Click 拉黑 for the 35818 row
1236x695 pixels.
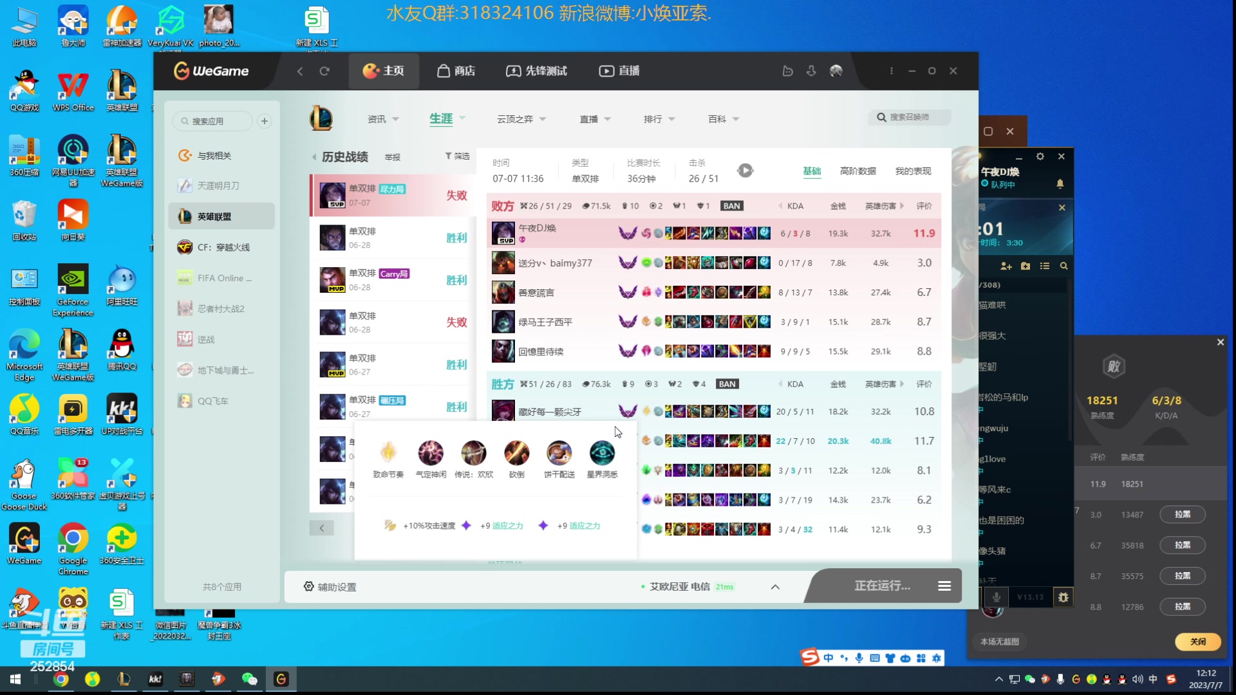point(1183,545)
